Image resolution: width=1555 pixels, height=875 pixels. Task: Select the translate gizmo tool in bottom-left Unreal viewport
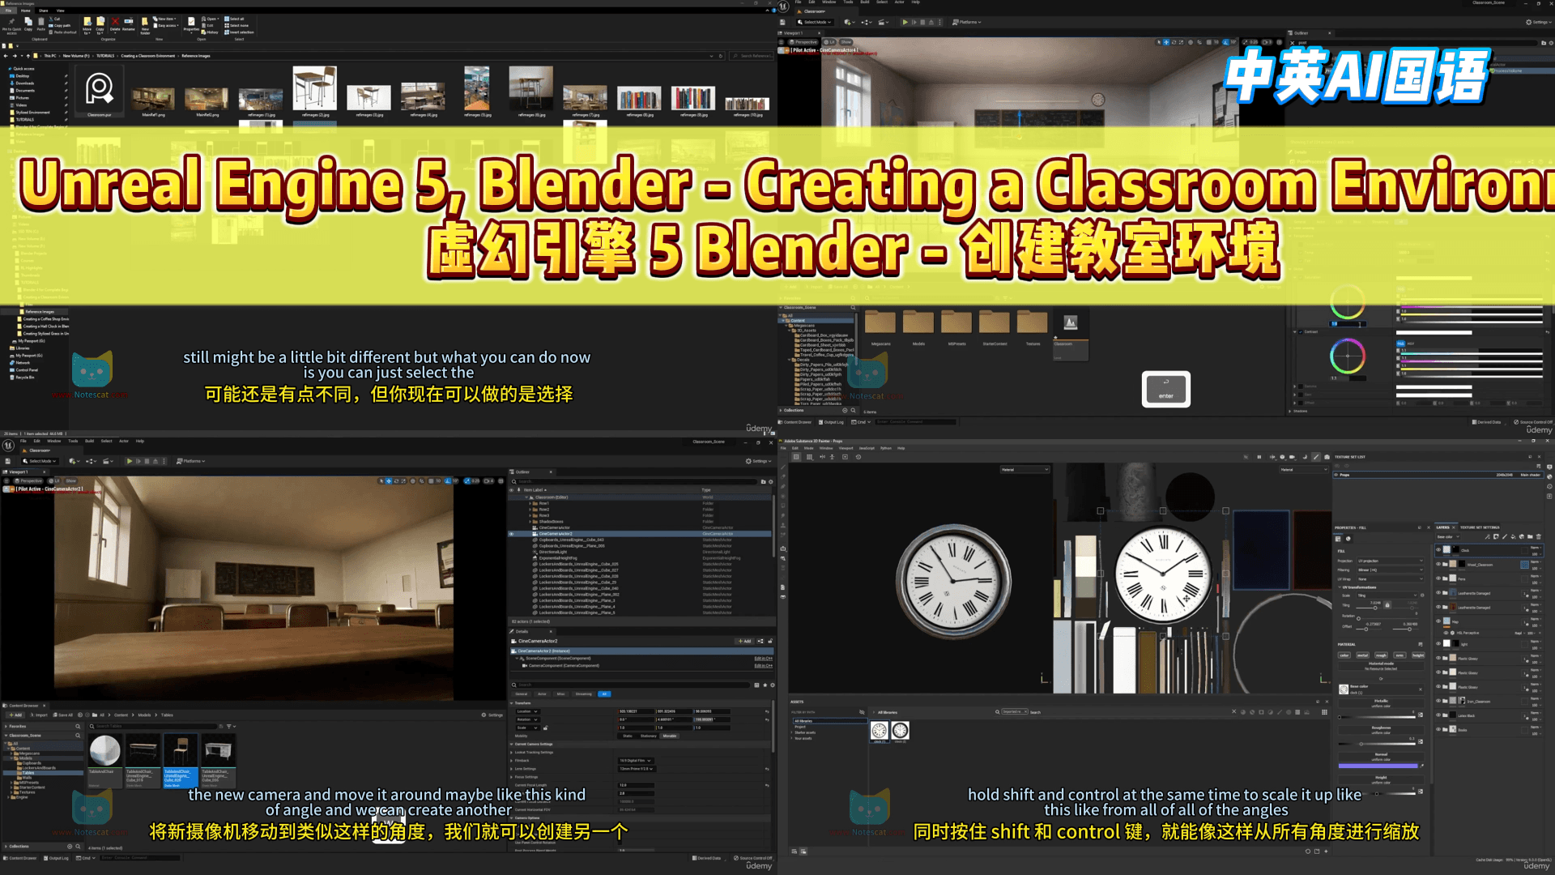pos(389,480)
